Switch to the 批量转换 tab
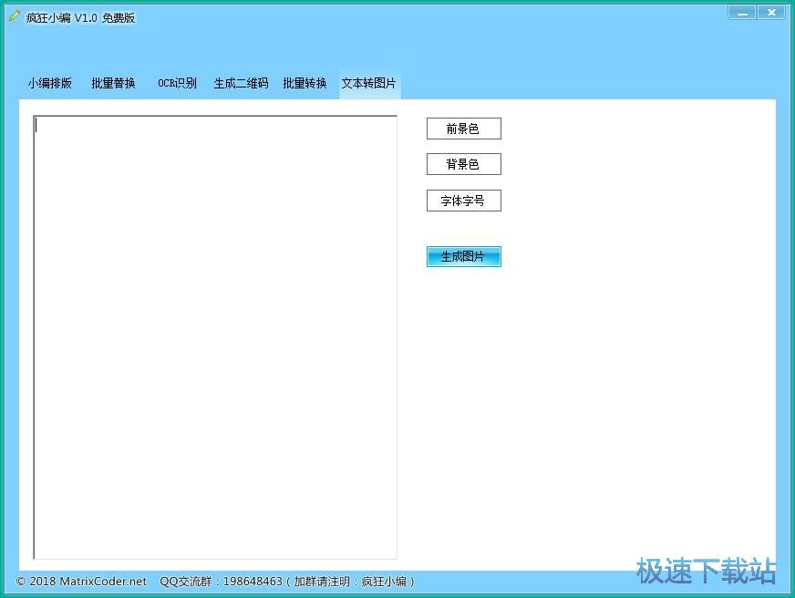Image resolution: width=795 pixels, height=598 pixels. coord(305,82)
